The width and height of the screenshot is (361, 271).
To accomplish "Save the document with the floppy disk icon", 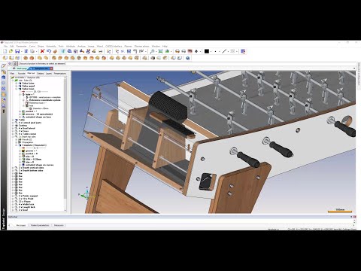I will 17,51.
